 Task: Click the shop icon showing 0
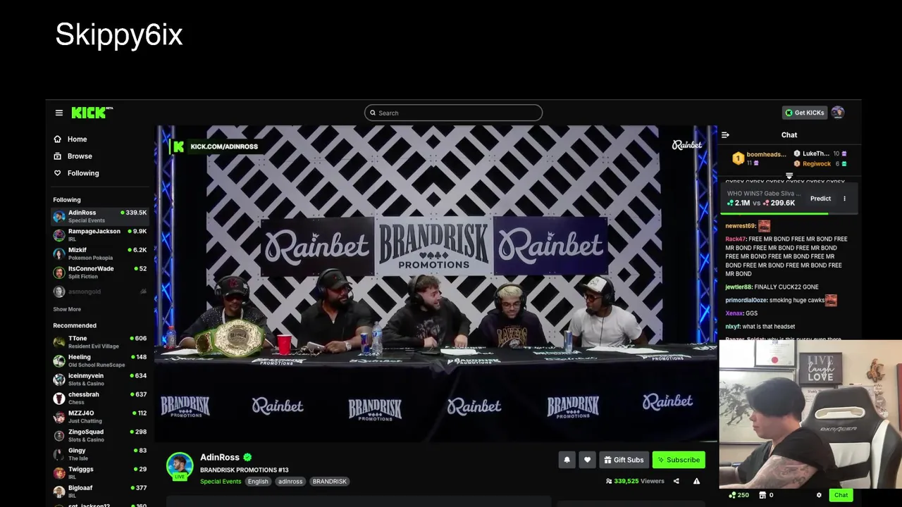coord(762,495)
